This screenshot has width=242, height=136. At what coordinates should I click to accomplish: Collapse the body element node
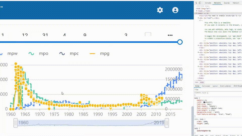click(196, 13)
